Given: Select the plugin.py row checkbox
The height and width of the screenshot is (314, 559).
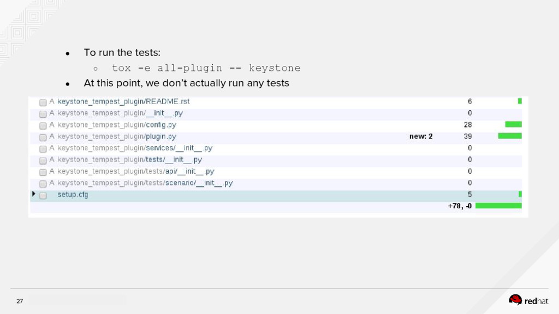Looking at the screenshot, I should [x=43, y=137].
